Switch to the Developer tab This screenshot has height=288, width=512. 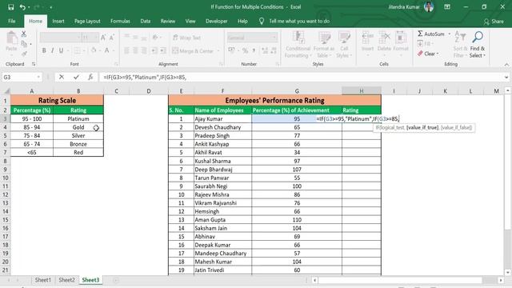point(217,21)
